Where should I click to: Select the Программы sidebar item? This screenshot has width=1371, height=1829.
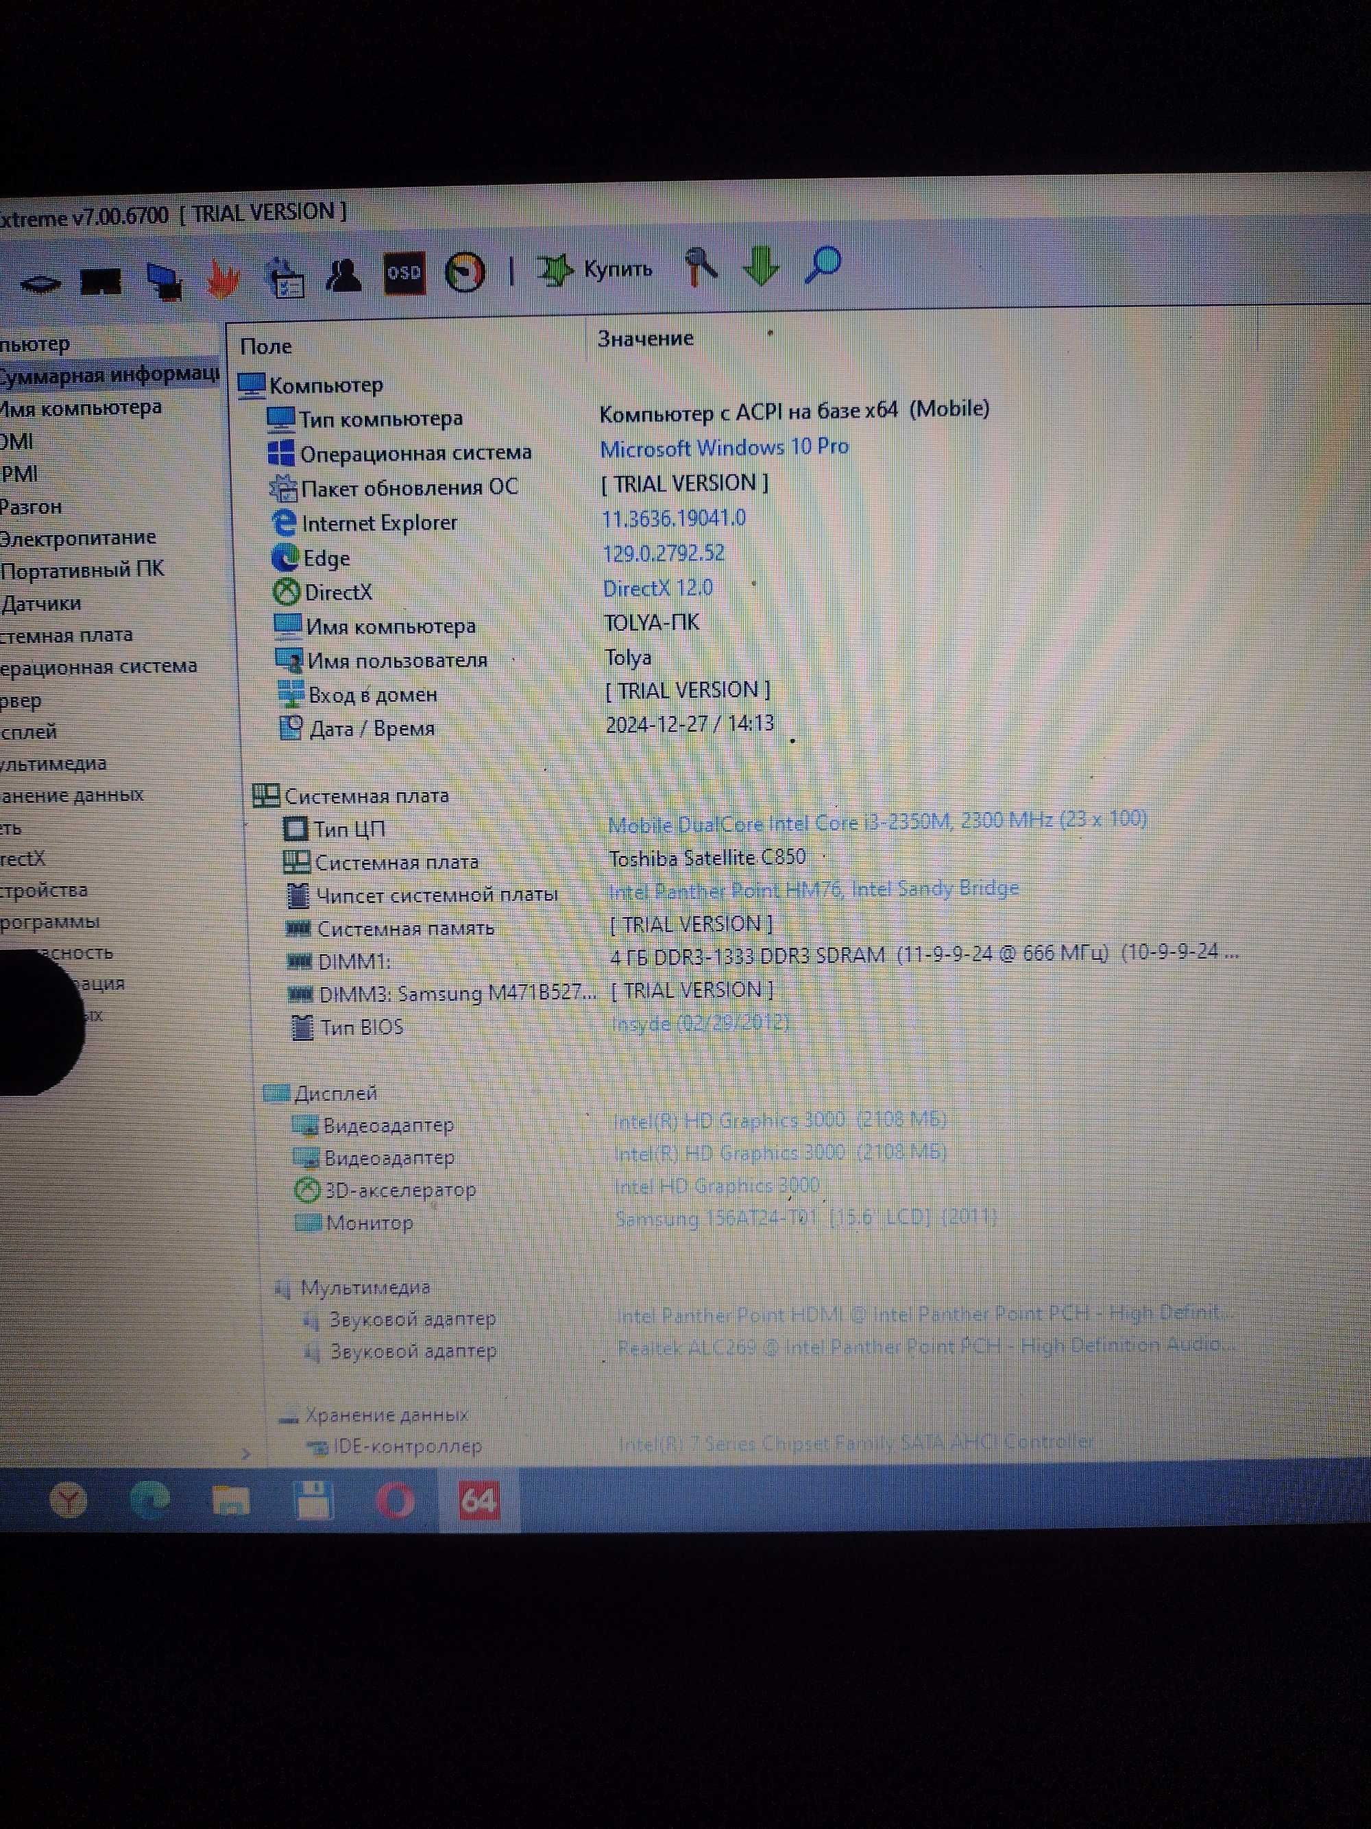pos(49,921)
